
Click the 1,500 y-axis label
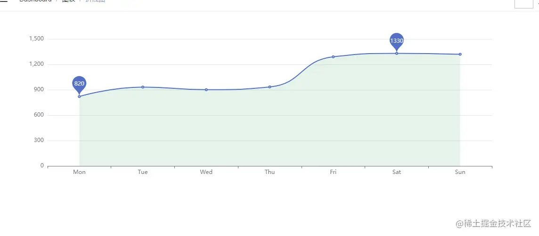(36, 39)
